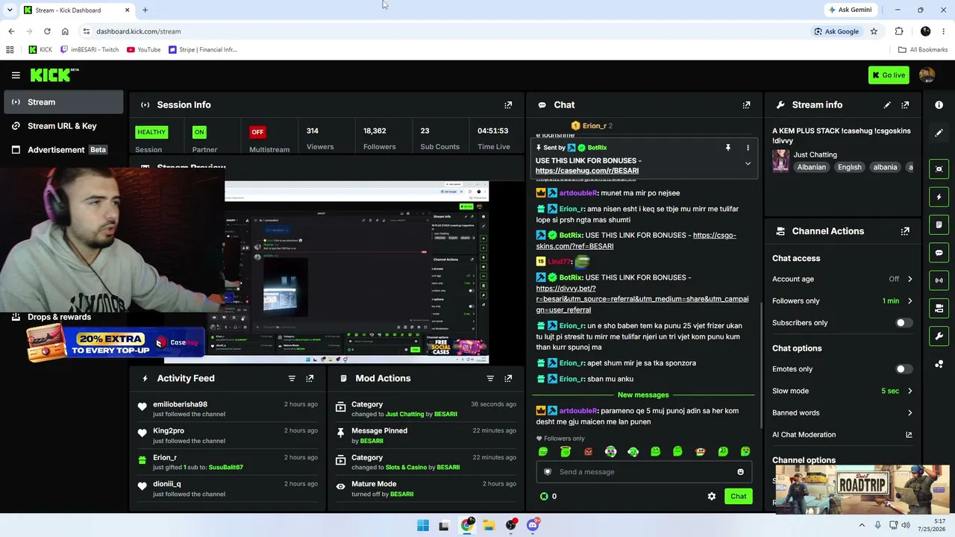
Task: Open File Explorer from the taskbar
Action: [x=489, y=525]
